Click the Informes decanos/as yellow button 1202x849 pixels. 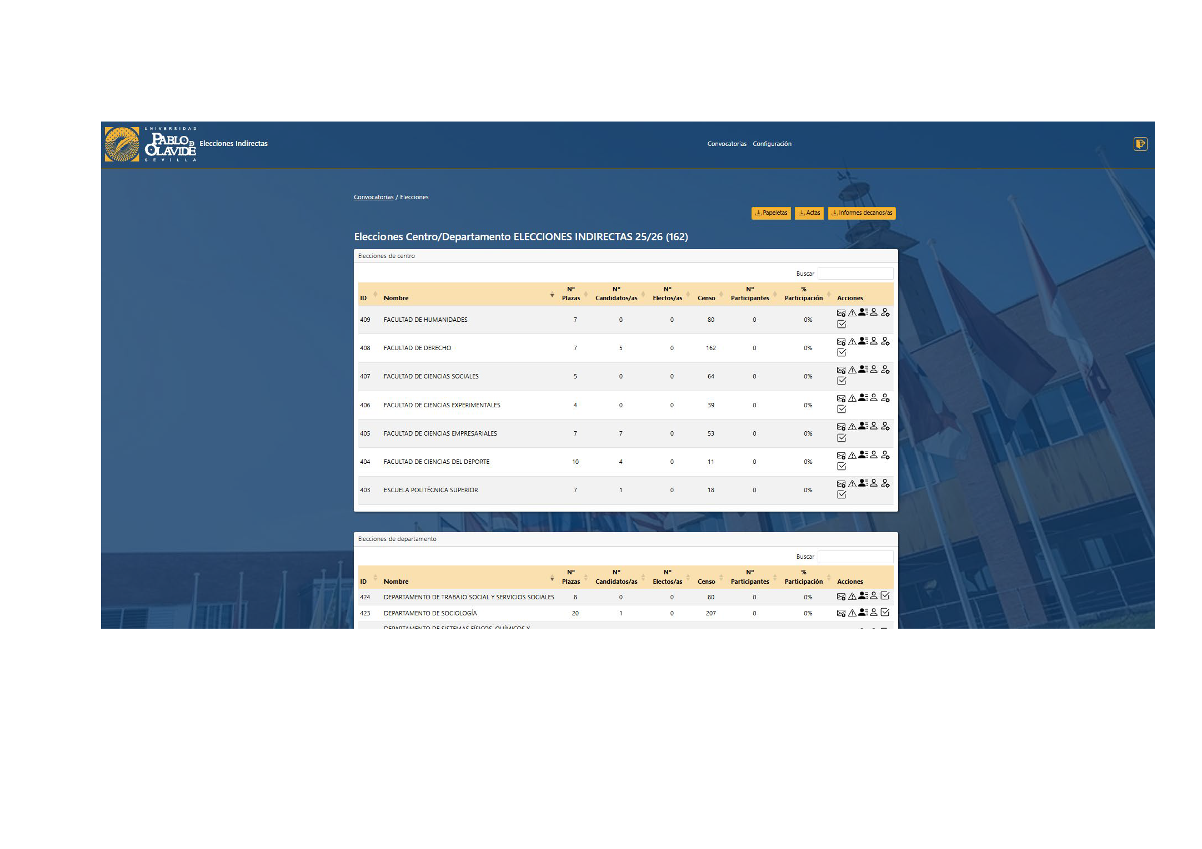[862, 213]
